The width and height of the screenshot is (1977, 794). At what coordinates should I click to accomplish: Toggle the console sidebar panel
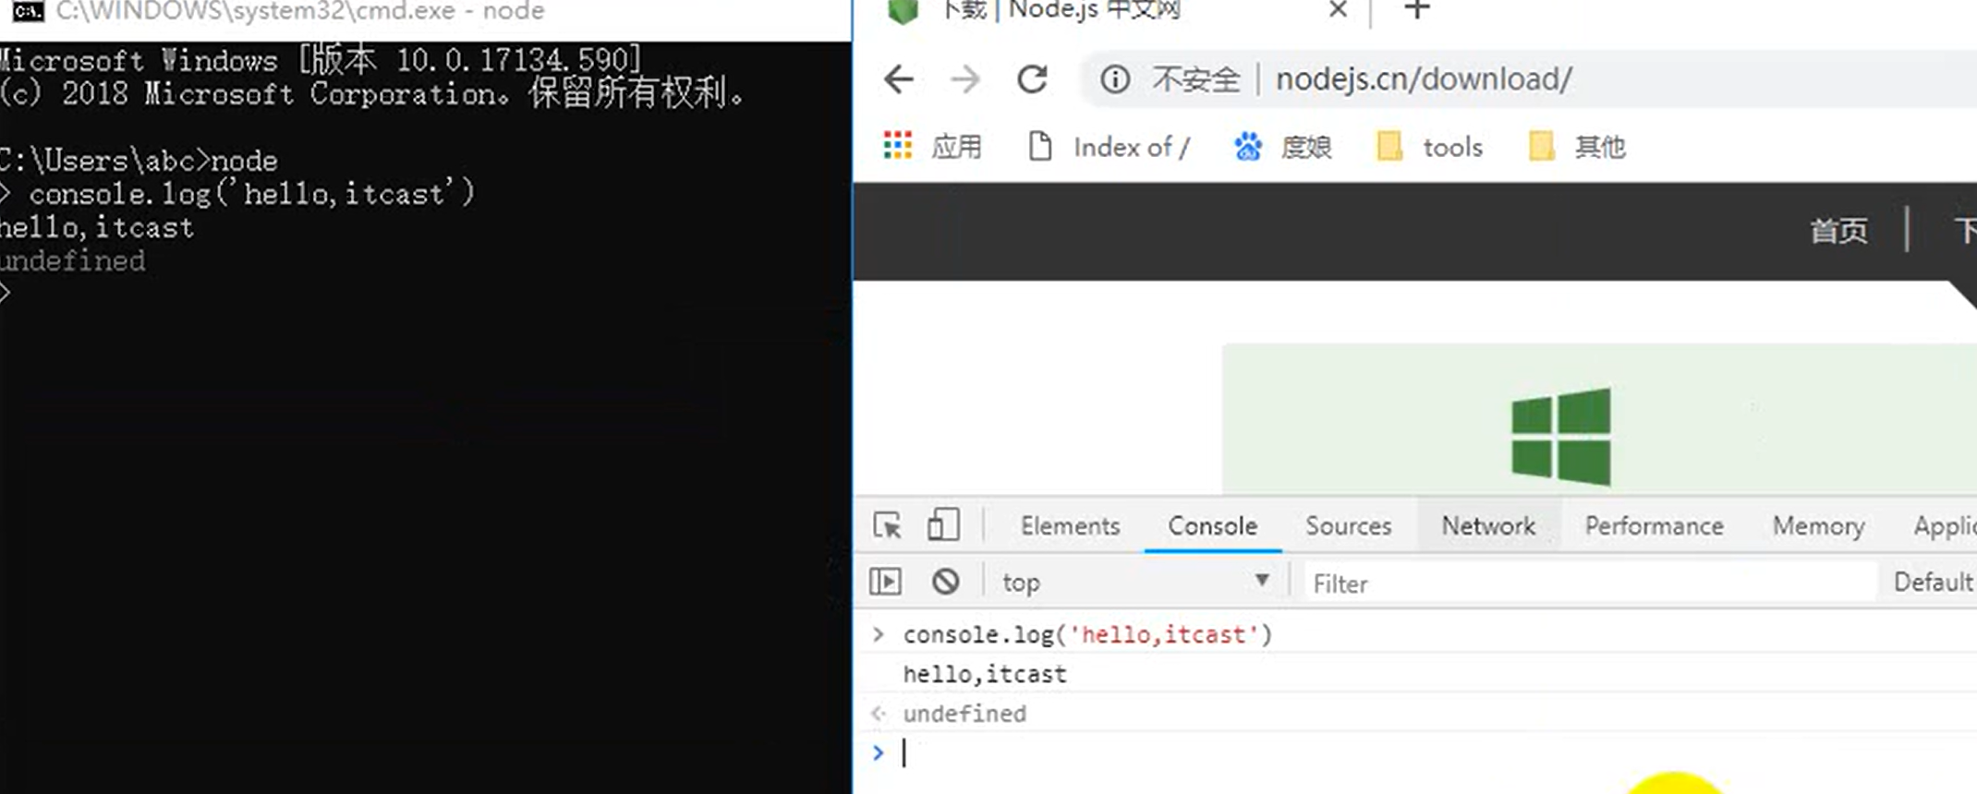point(885,582)
